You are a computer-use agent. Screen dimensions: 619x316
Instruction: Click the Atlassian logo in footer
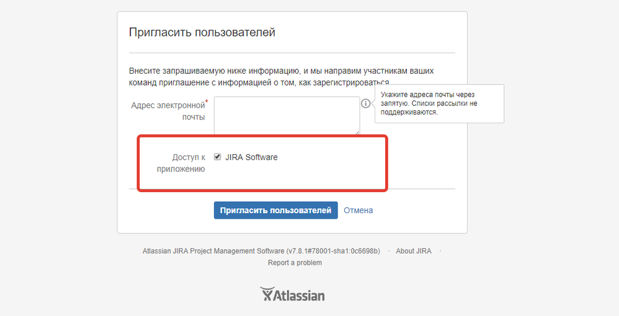click(x=293, y=294)
